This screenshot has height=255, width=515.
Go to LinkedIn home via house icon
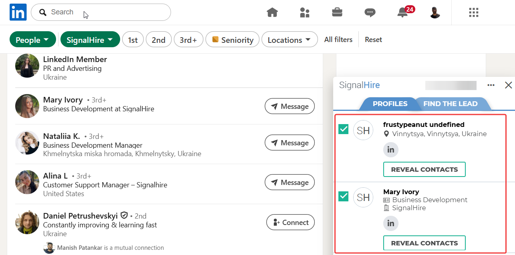tap(272, 13)
